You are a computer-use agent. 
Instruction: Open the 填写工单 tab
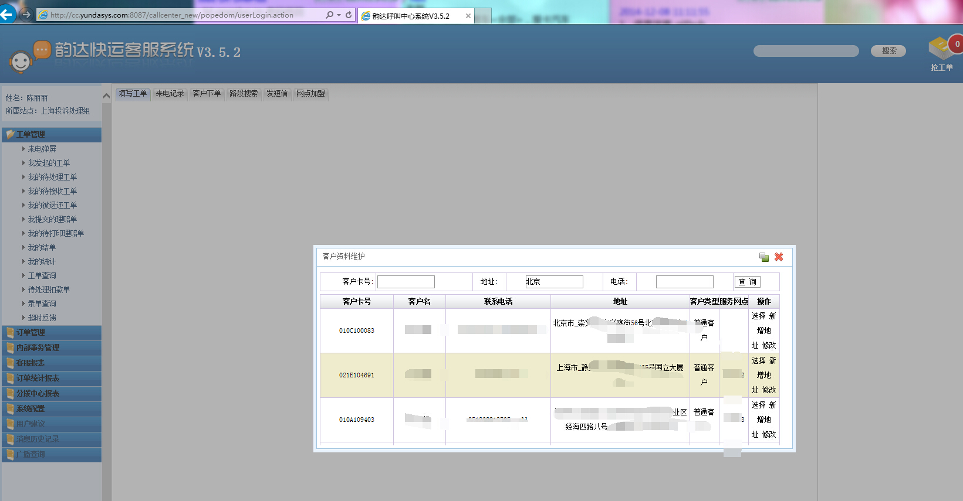pyautogui.click(x=133, y=94)
